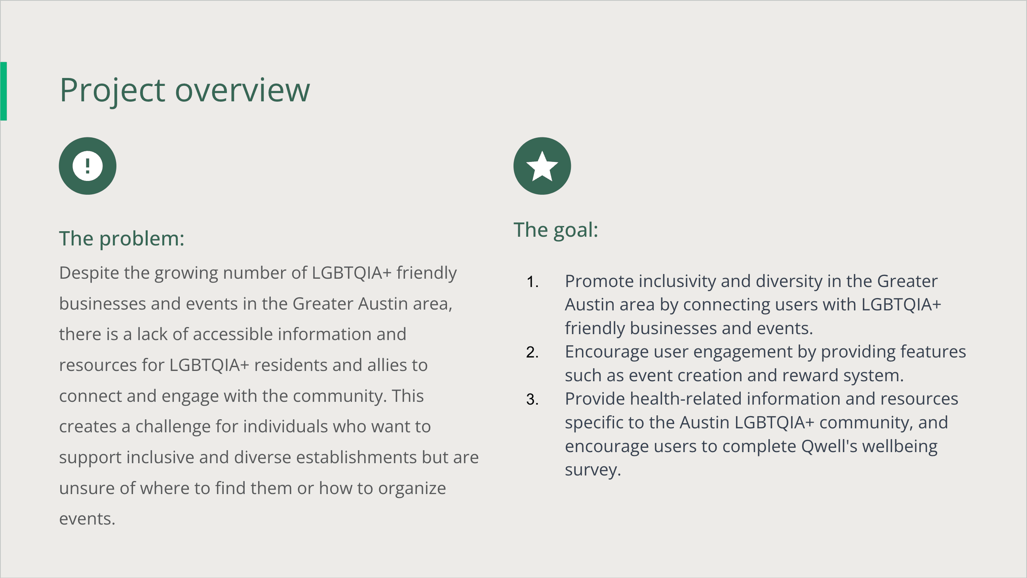Click the final word events. in problem paragraph
Screen dimensions: 1027x578
[x=87, y=519]
